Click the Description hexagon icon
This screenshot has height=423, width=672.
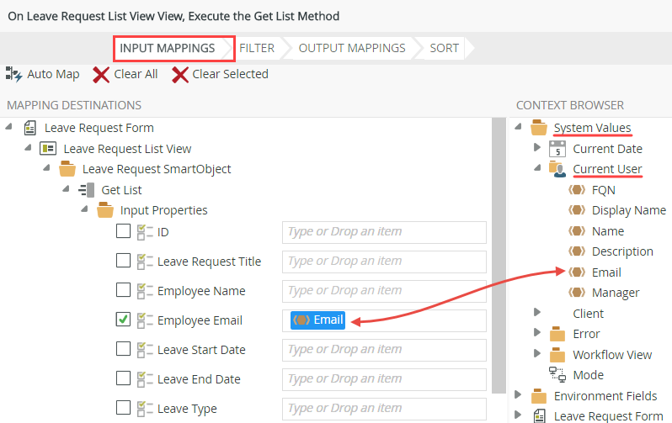(577, 251)
